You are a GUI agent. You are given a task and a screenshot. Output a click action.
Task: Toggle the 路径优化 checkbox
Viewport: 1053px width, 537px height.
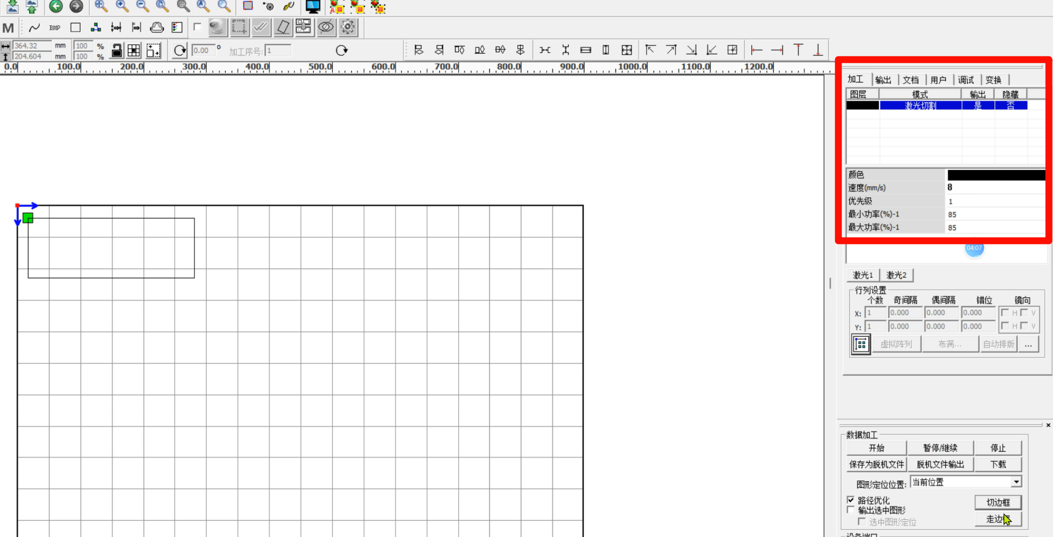pyautogui.click(x=851, y=500)
